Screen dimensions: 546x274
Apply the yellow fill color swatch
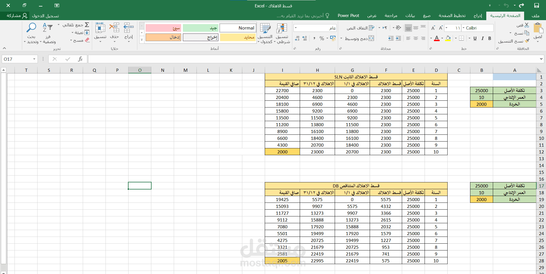click(448, 38)
